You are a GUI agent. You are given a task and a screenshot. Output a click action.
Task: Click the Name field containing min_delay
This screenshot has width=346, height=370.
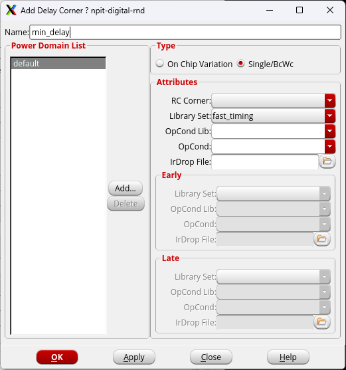[185, 32]
